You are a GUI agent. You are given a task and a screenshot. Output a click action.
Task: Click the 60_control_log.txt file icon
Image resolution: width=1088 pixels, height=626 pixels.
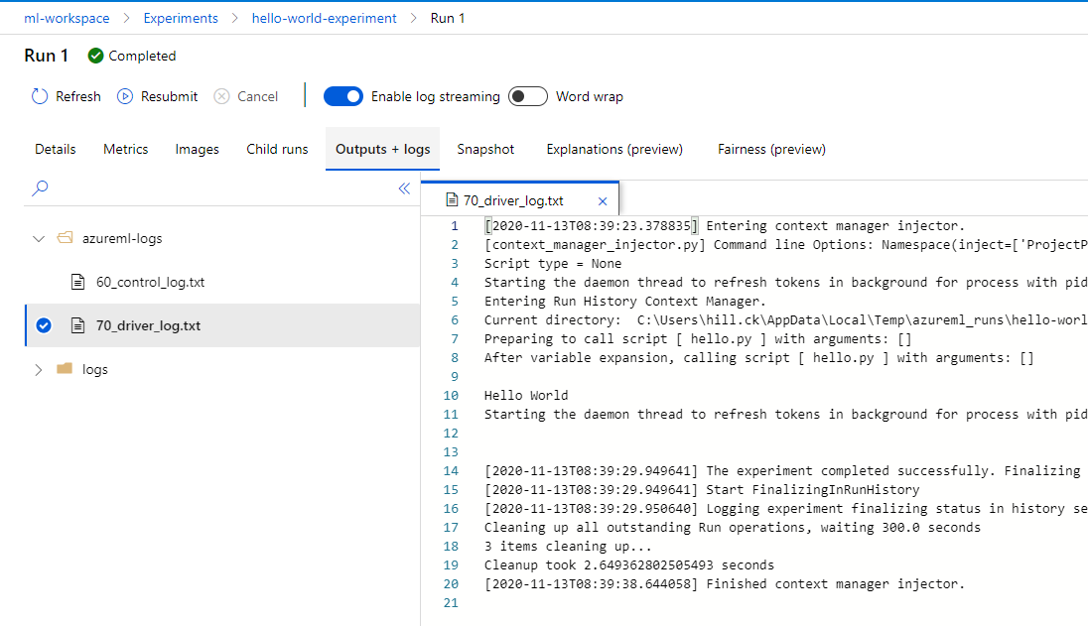pyautogui.click(x=78, y=282)
